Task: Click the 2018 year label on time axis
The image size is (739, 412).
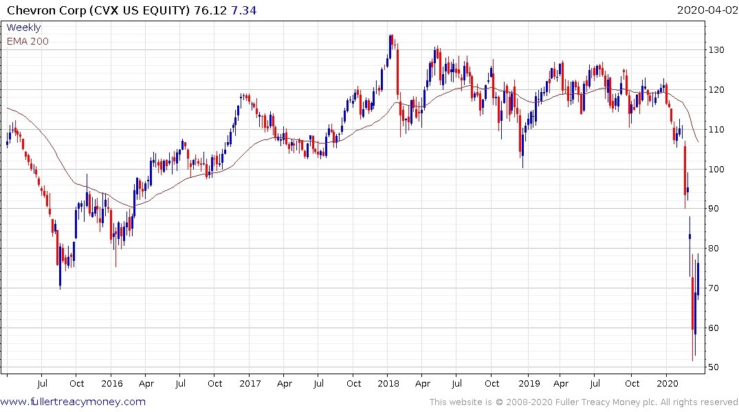Action: click(x=388, y=384)
